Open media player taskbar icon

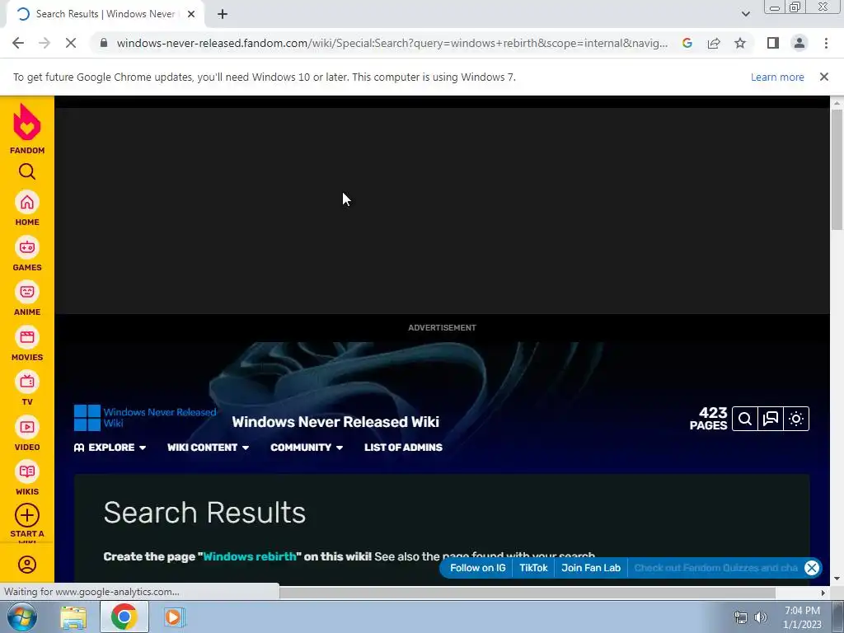[173, 617]
